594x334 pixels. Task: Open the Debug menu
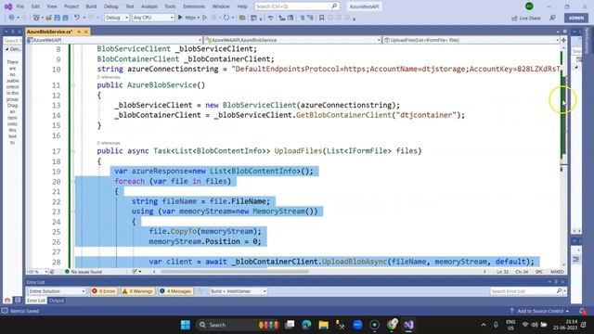click(x=111, y=6)
